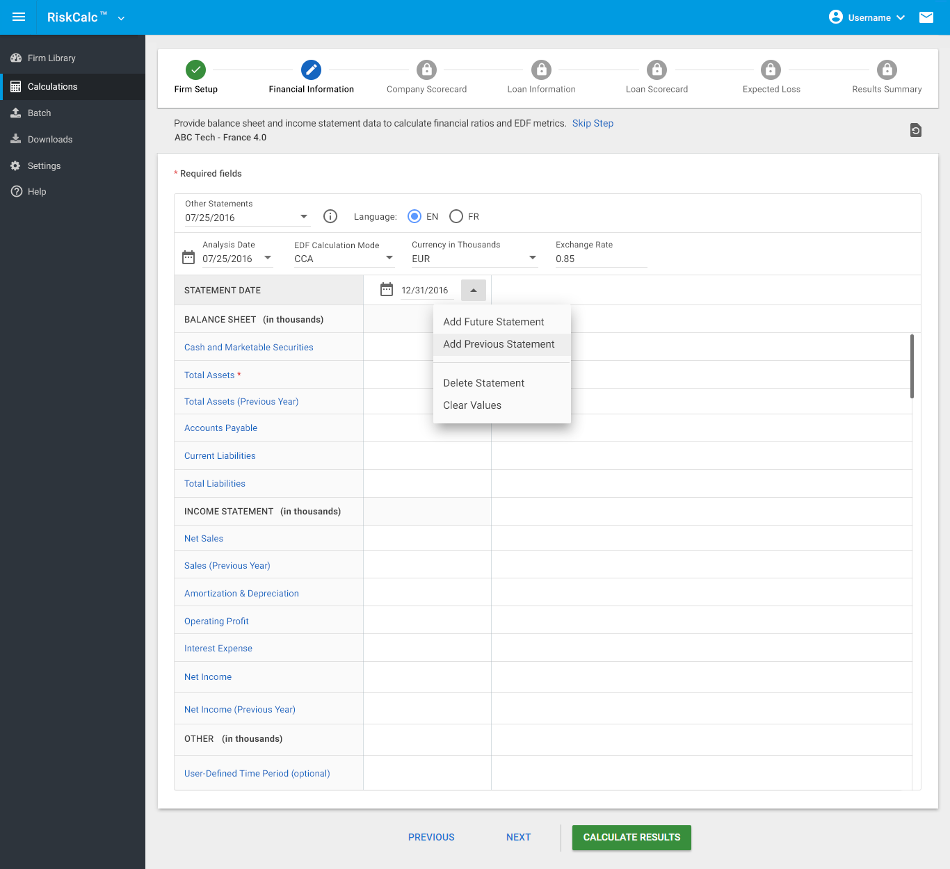Image resolution: width=950 pixels, height=869 pixels.
Task: Click the Total Liabilities label
Action: pos(214,483)
